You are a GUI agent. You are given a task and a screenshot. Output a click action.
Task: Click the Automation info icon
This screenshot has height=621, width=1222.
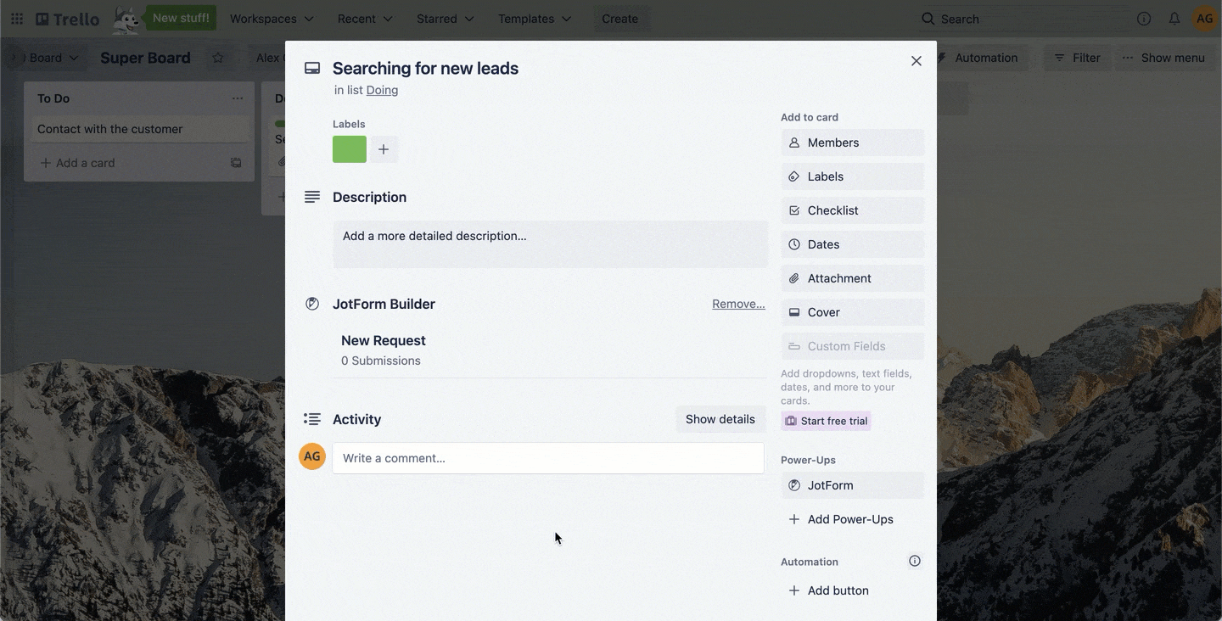click(915, 561)
